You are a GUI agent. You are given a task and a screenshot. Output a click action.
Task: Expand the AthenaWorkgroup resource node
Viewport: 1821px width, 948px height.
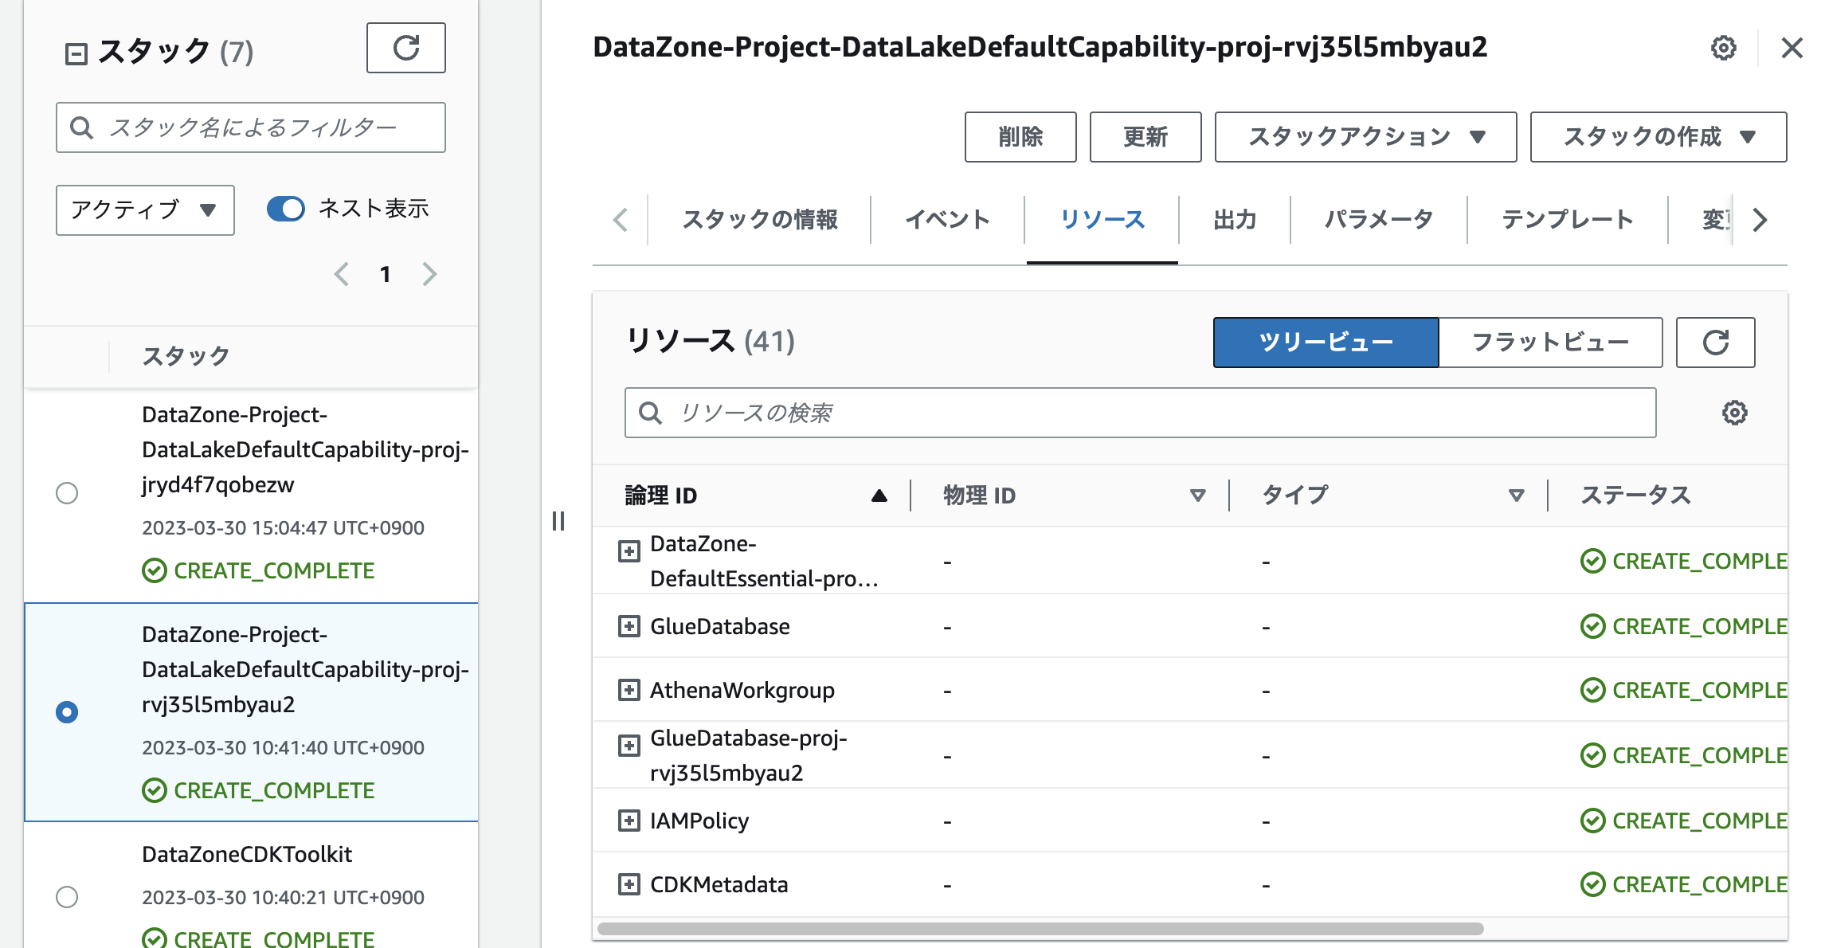pos(629,690)
